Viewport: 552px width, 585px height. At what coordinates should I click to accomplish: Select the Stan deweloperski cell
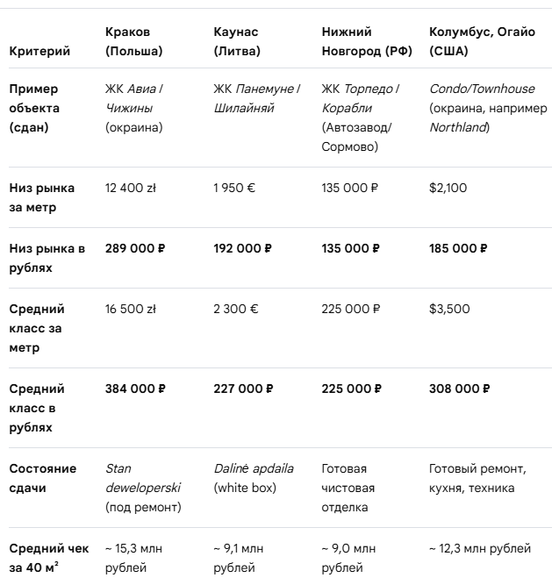[143, 488]
